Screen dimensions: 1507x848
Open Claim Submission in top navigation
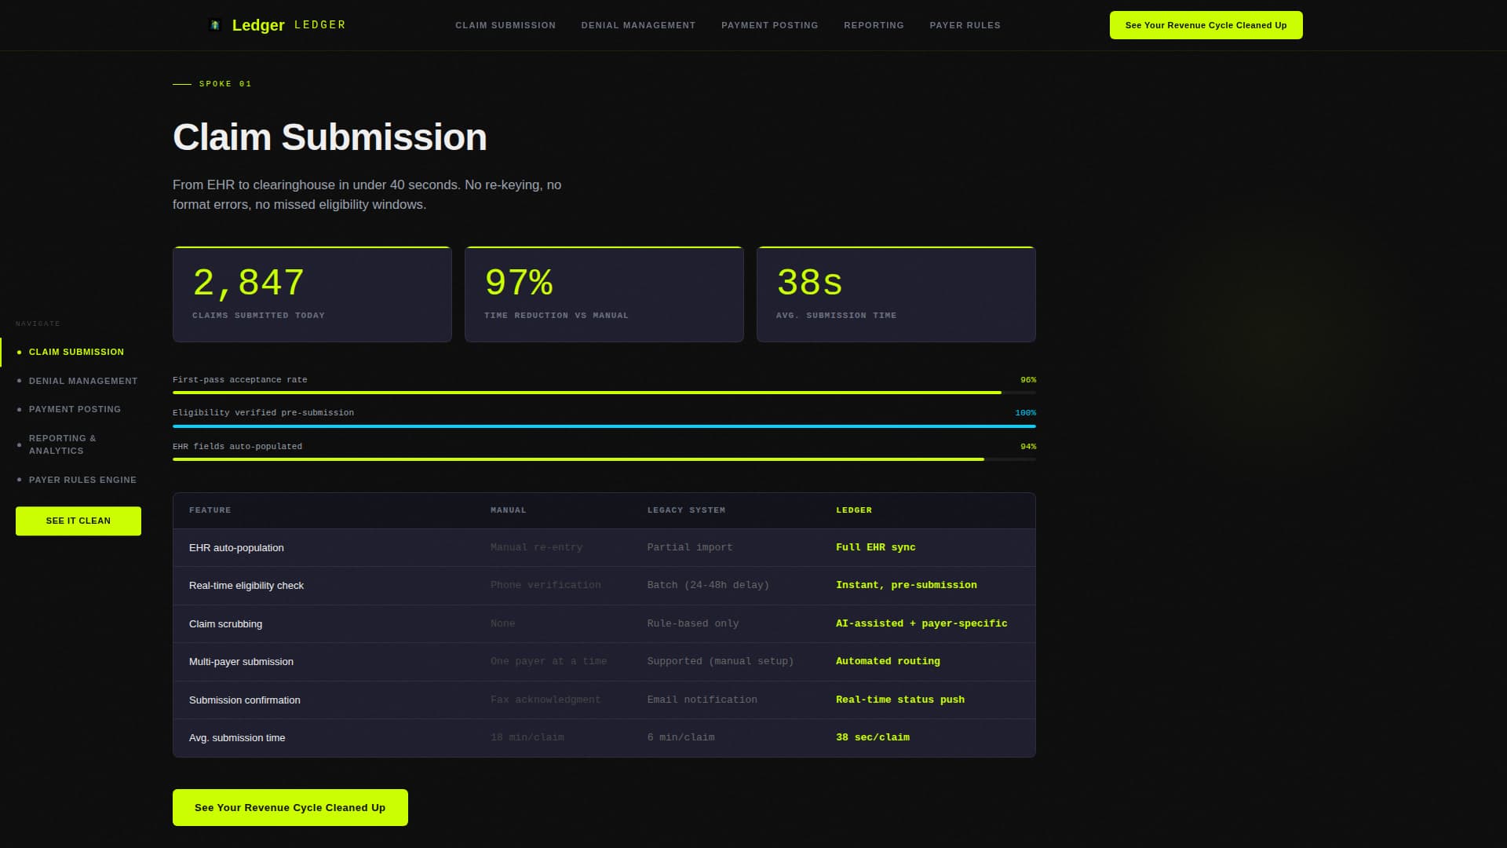tap(505, 25)
